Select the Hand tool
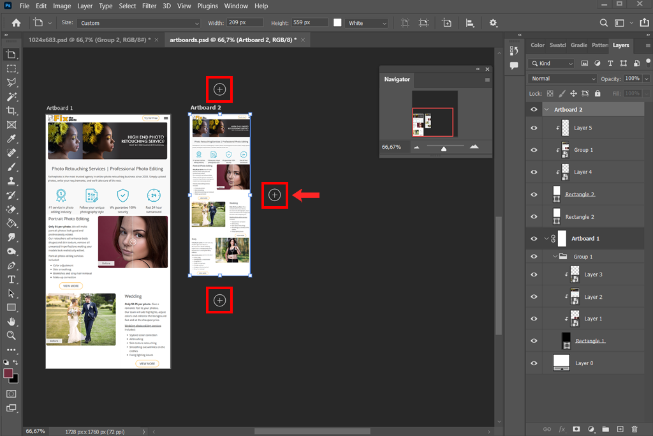The width and height of the screenshot is (653, 436). [11, 322]
